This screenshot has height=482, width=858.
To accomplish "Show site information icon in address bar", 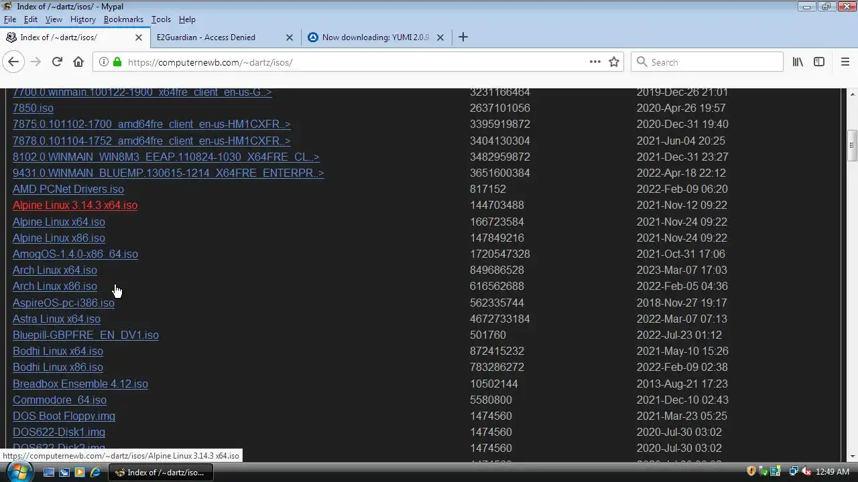I will tap(104, 62).
